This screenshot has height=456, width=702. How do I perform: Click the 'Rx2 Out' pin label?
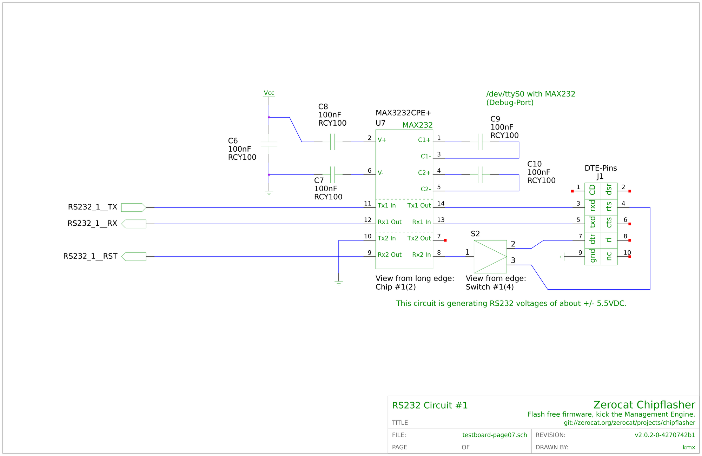[390, 255]
